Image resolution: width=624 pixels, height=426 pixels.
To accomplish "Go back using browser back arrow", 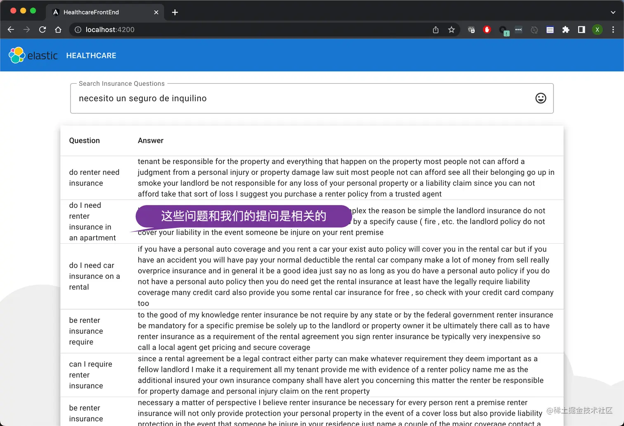I will point(11,30).
